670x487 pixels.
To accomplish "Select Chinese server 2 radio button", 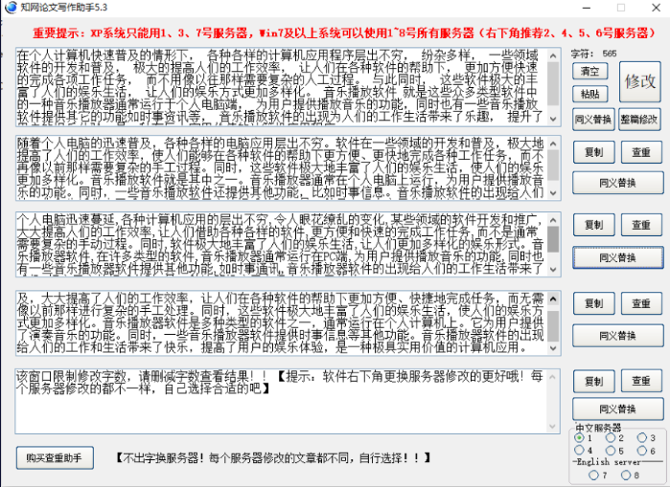I will pos(610,438).
